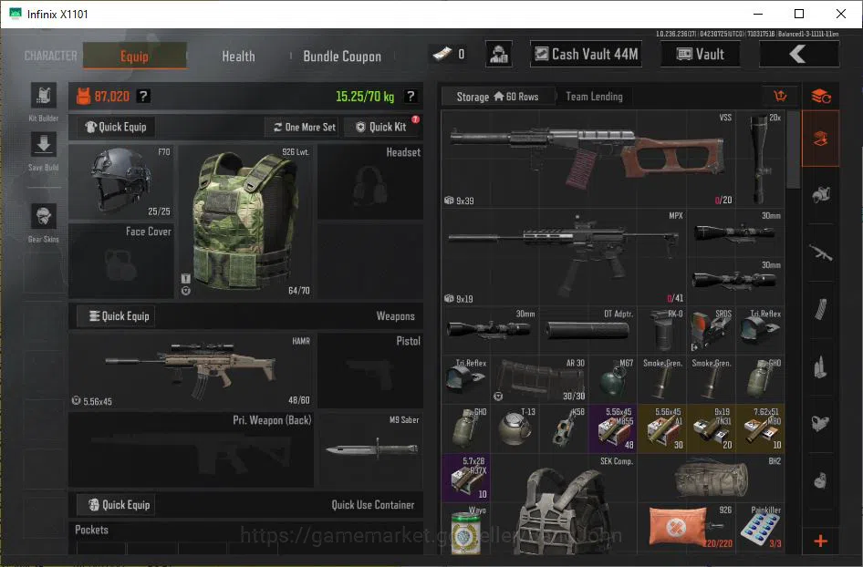Open the Vault button

pyautogui.click(x=700, y=54)
